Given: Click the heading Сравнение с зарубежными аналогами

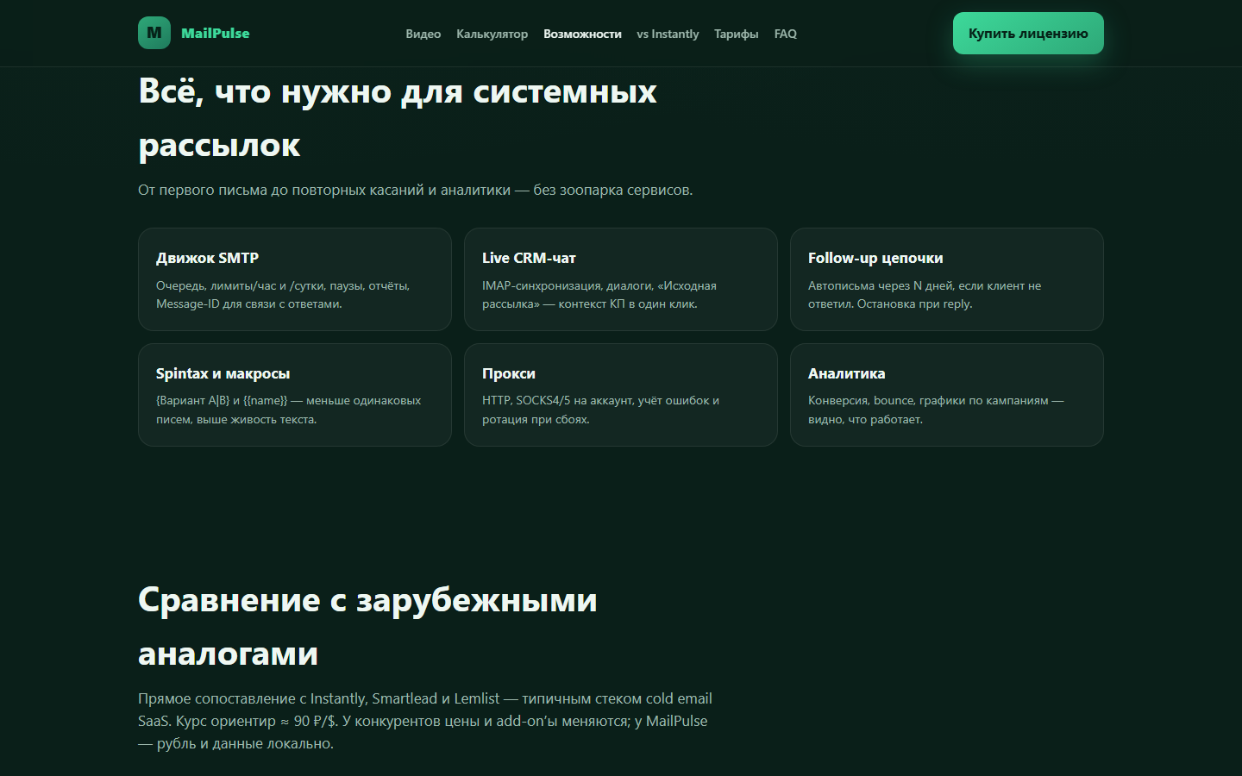Looking at the screenshot, I should pyautogui.click(x=367, y=627).
